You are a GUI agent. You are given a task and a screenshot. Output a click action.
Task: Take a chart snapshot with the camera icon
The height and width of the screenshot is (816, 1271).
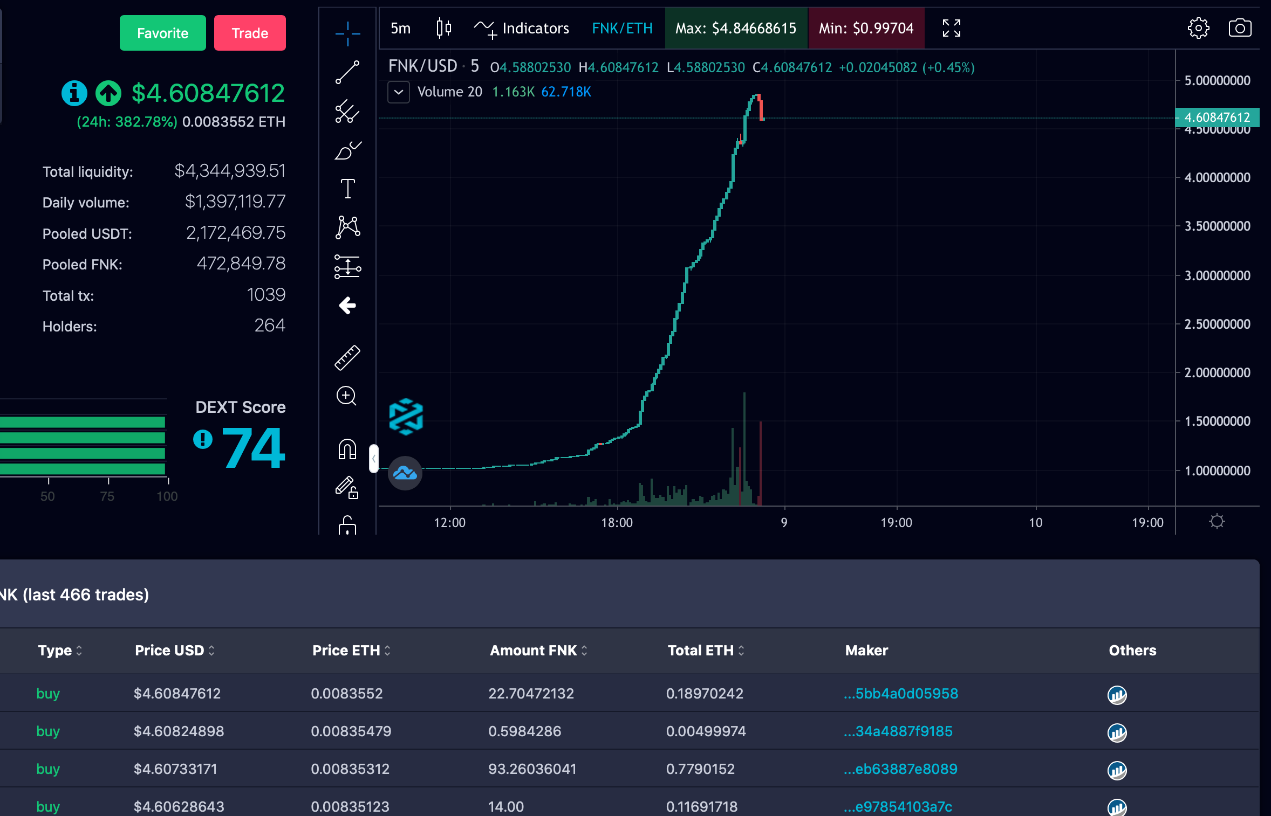pos(1240,28)
